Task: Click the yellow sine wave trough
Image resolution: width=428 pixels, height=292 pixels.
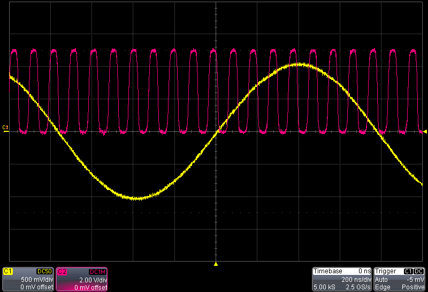Action: [136, 198]
